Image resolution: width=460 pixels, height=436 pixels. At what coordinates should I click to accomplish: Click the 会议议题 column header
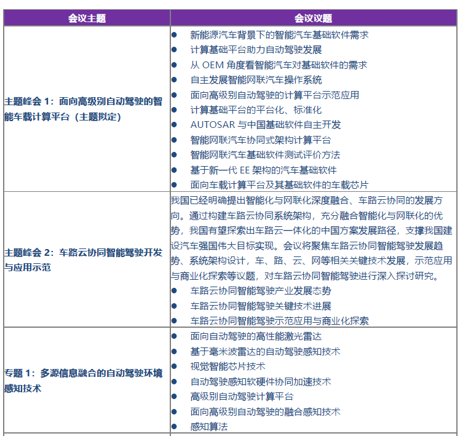(x=313, y=18)
